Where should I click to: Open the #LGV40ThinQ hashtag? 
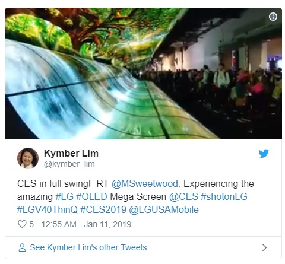[47, 209]
